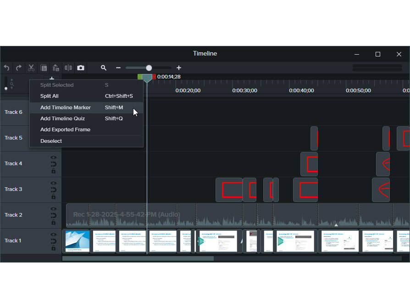
Task: Select the first narrow clip on Track 5
Action: tap(314, 139)
